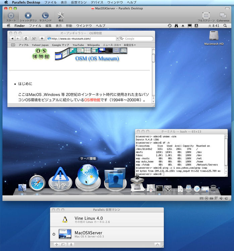Click the CD/DVD status icon in Parallels status bar

(x=207, y=198)
